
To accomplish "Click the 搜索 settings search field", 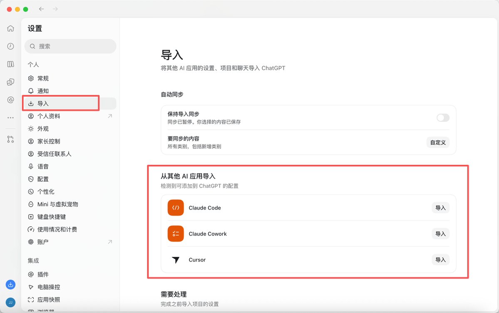I will tap(70, 47).
